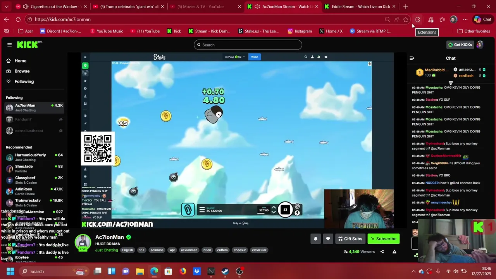
Task: Open the media control music icon in the toolbar
Action: [431, 19]
